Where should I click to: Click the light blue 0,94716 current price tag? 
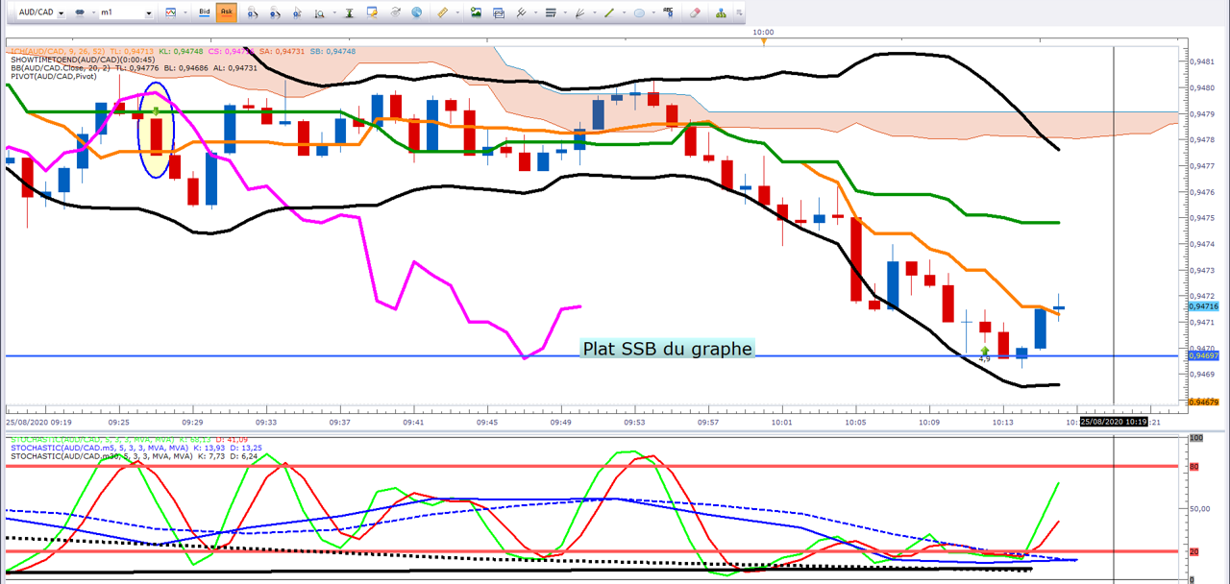tap(1204, 306)
